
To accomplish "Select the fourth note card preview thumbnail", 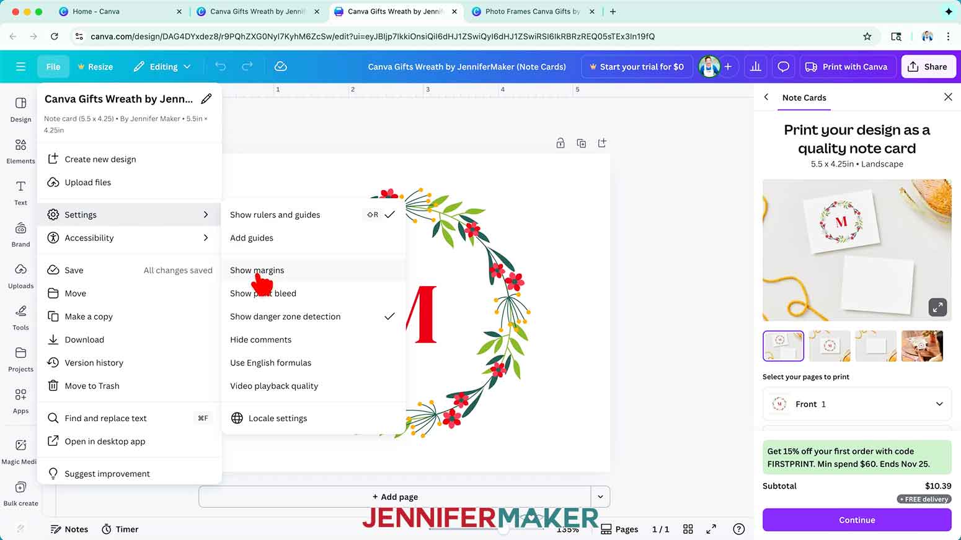I will 921,346.
